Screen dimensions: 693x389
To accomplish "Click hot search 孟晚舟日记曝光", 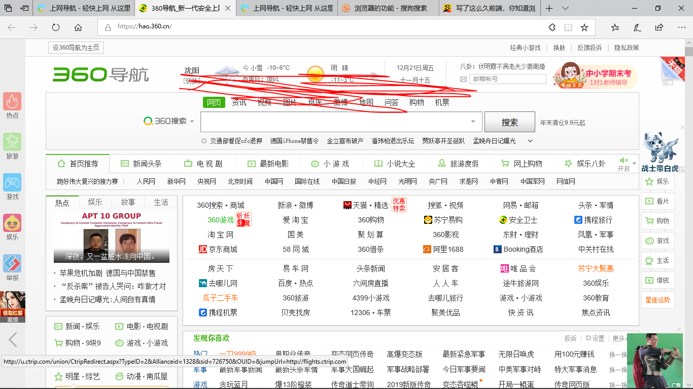I will (494, 141).
